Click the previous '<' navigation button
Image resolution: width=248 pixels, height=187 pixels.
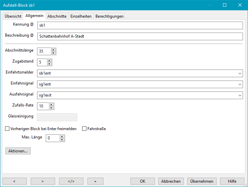(14, 181)
